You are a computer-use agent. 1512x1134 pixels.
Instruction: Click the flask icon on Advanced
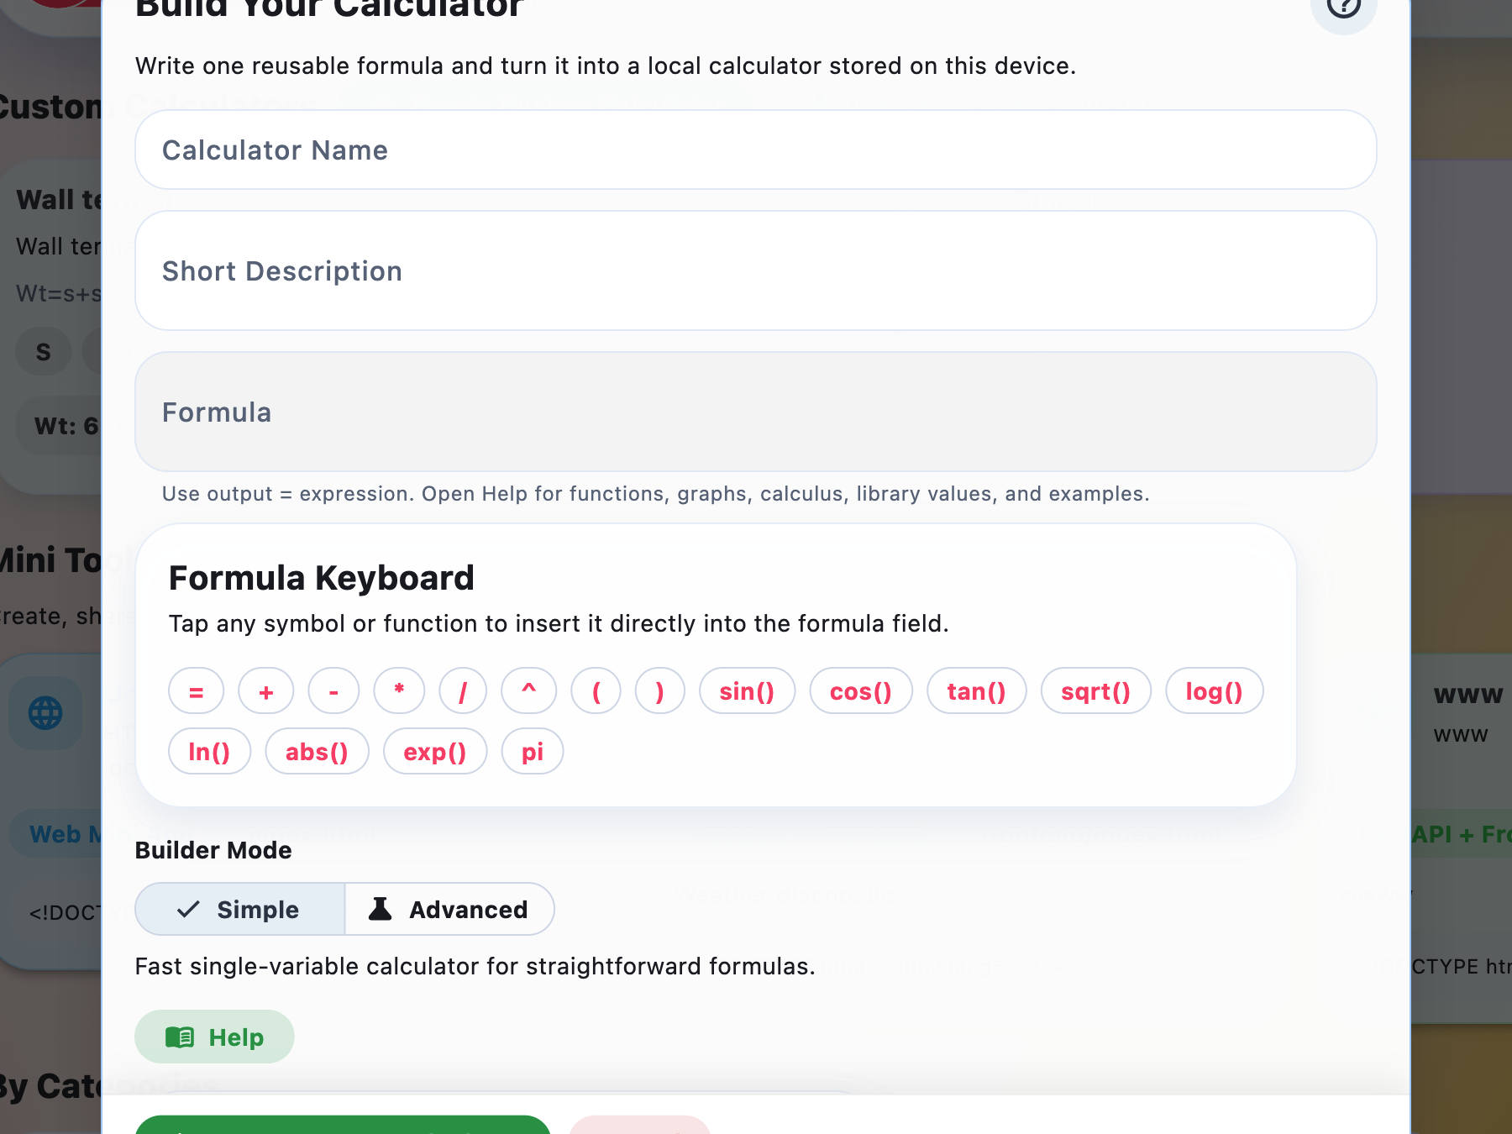pyautogui.click(x=381, y=909)
